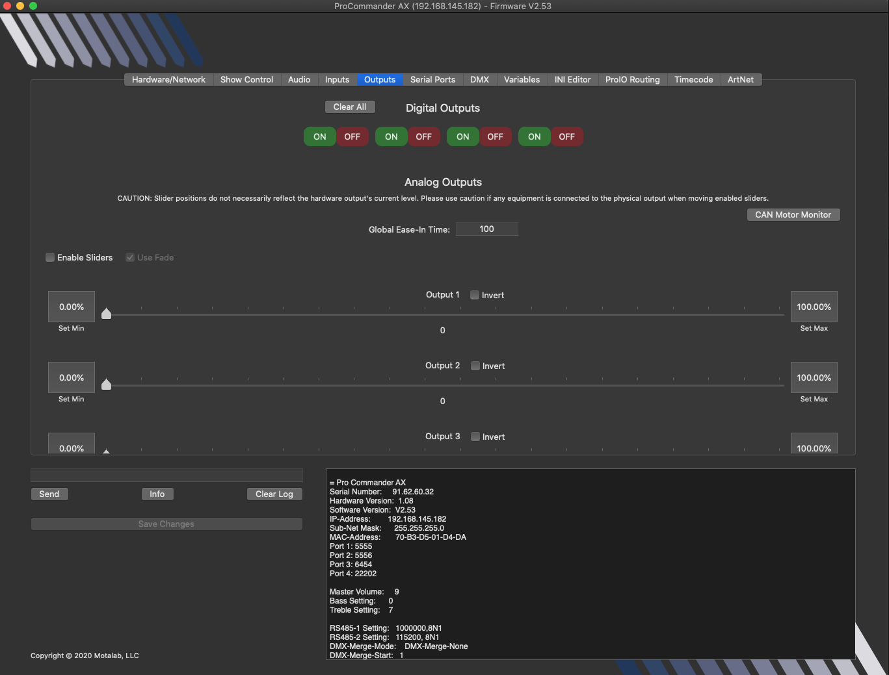The height and width of the screenshot is (675, 889).
Task: Open the Serial Ports tab
Action: pyautogui.click(x=432, y=79)
